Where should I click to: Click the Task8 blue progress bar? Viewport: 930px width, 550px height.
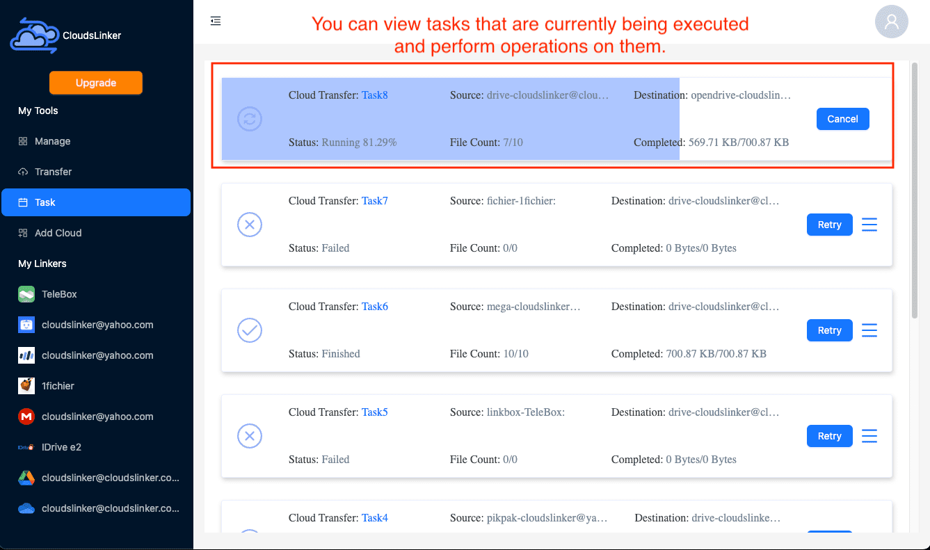[451, 119]
